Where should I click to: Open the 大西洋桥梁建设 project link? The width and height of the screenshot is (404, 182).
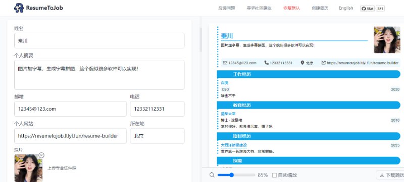234,145
